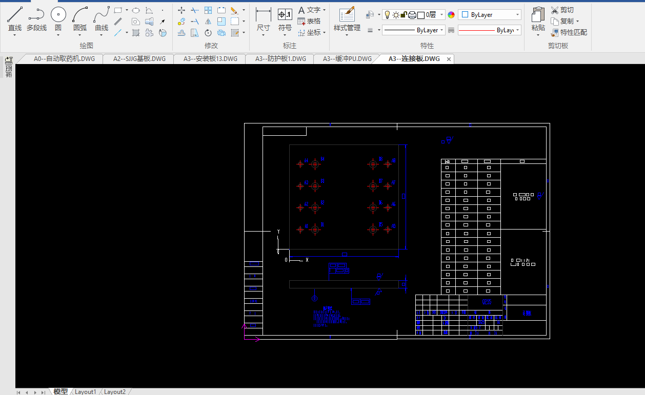Click the Erase tool icon
Viewport: 645px width, 395px height.
click(234, 10)
